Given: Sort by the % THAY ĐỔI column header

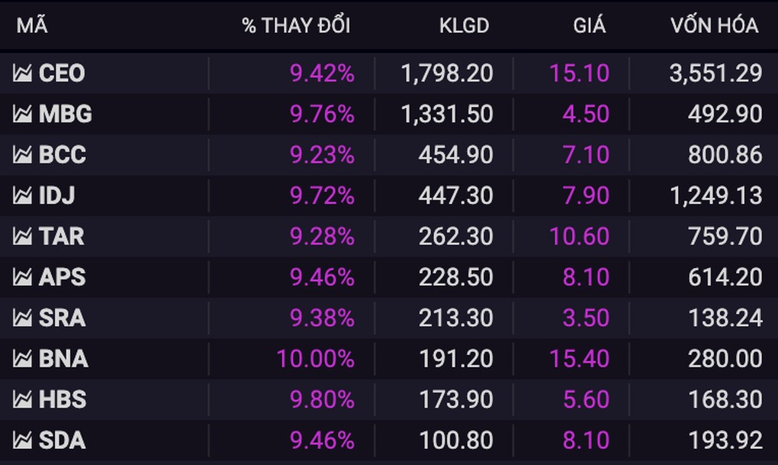Looking at the screenshot, I should (x=296, y=26).
